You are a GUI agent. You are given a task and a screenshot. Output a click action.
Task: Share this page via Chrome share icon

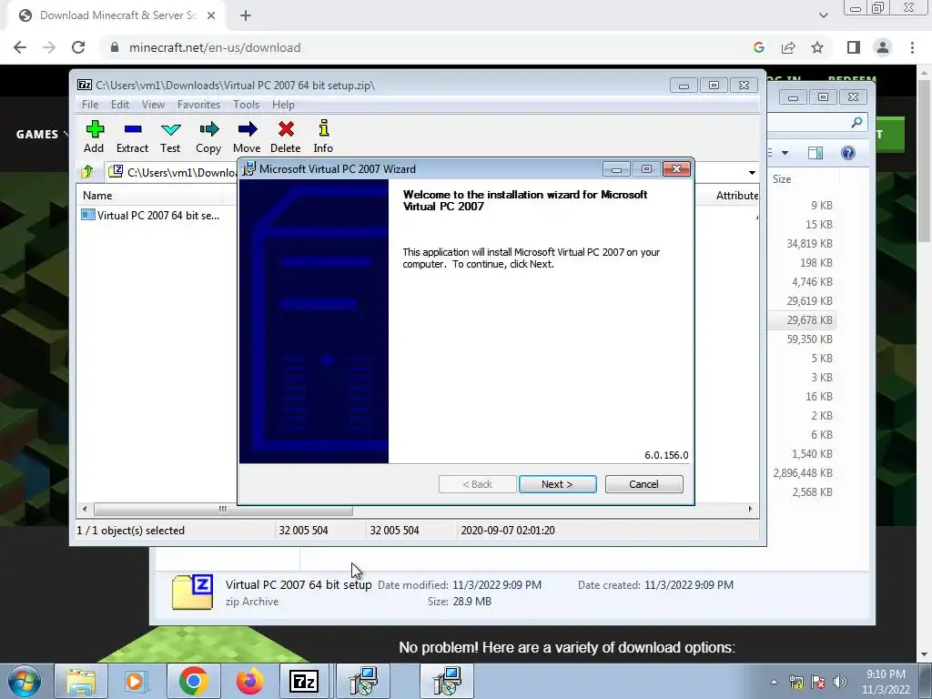click(x=788, y=47)
